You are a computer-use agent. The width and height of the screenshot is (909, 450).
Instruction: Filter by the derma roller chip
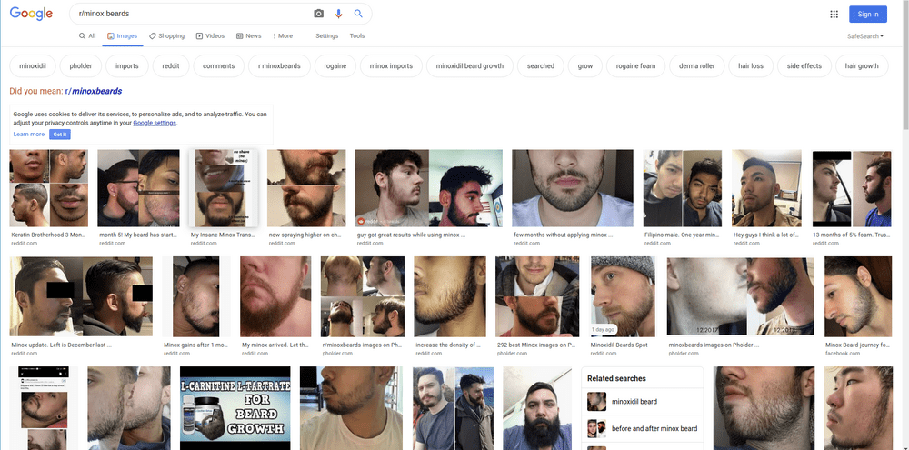[697, 66]
